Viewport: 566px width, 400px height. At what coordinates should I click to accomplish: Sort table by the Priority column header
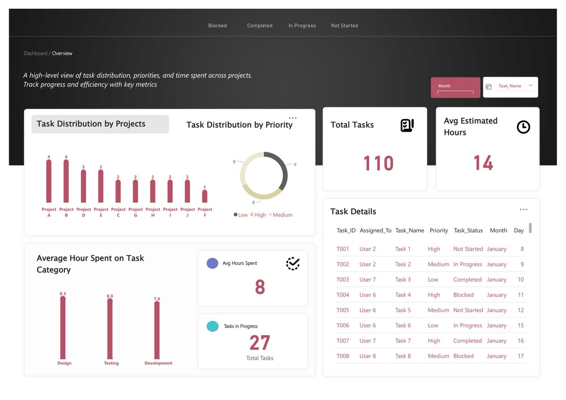click(x=439, y=231)
